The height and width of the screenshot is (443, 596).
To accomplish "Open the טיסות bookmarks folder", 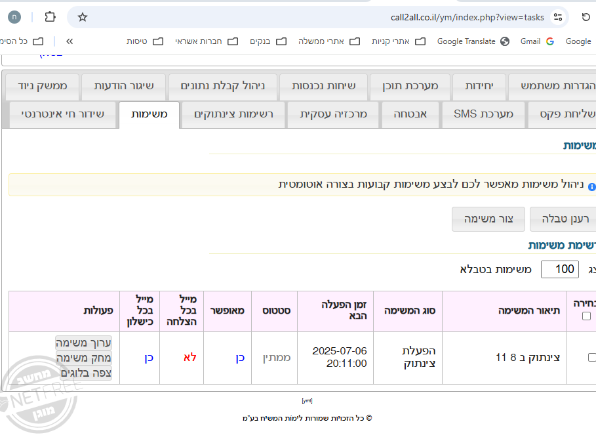I will pos(145,41).
